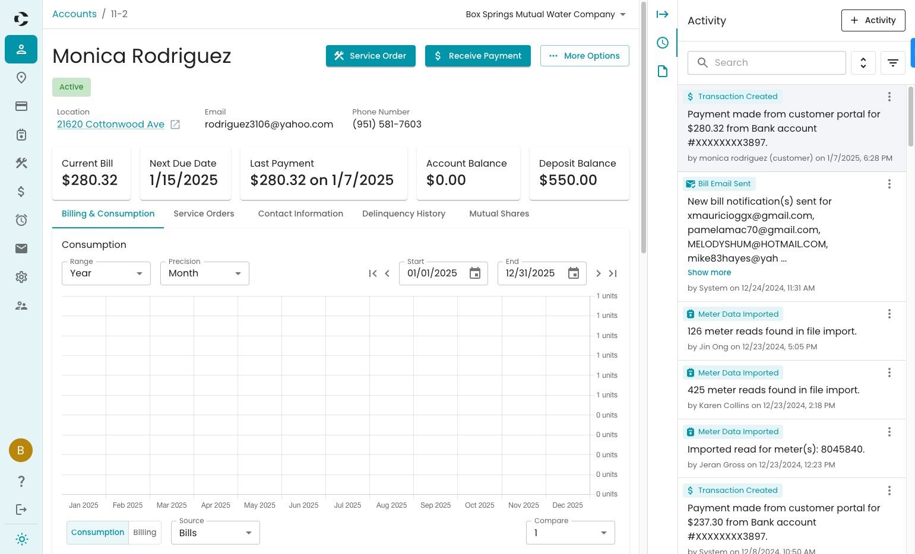Open Box Springs Mutual Water Company dropdown
Screen dimensions: 915x554
pyautogui.click(x=546, y=14)
